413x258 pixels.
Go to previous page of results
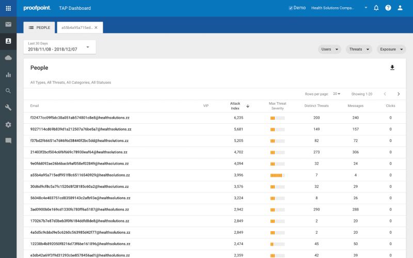385,94
